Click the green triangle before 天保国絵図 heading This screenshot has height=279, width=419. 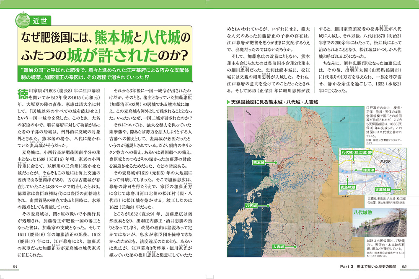(x=228, y=102)
